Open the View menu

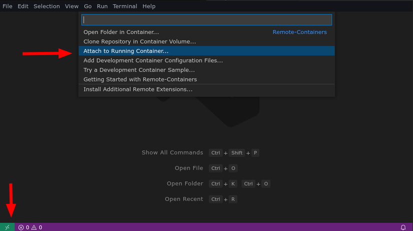pyautogui.click(x=72, y=6)
